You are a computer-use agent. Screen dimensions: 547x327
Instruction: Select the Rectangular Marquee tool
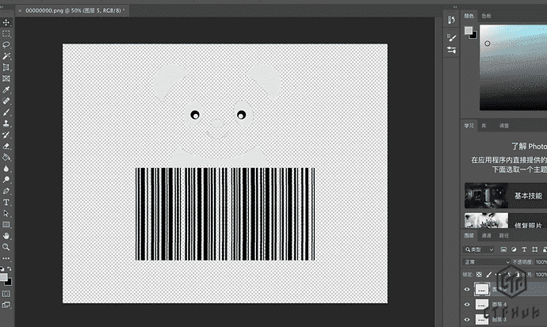point(6,34)
